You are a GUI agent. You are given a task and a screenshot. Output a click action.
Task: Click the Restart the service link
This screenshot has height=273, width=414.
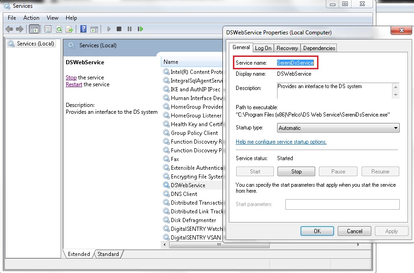pos(74,84)
